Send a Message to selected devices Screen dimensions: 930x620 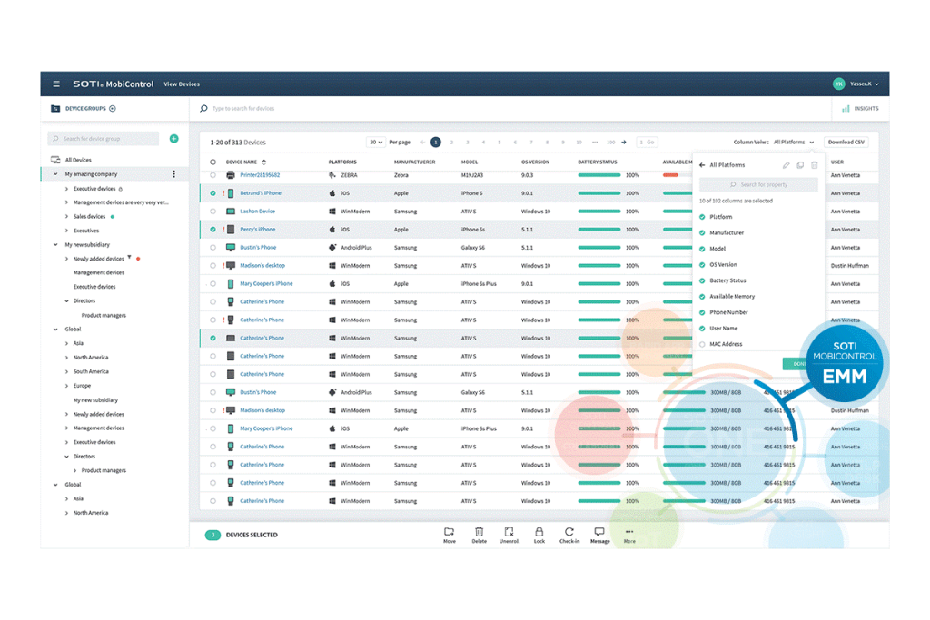[599, 536]
